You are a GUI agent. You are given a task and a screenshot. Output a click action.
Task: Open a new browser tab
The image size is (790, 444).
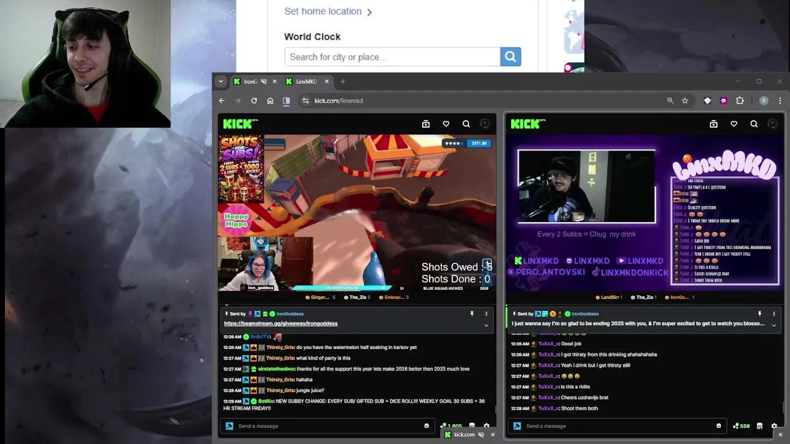(343, 81)
